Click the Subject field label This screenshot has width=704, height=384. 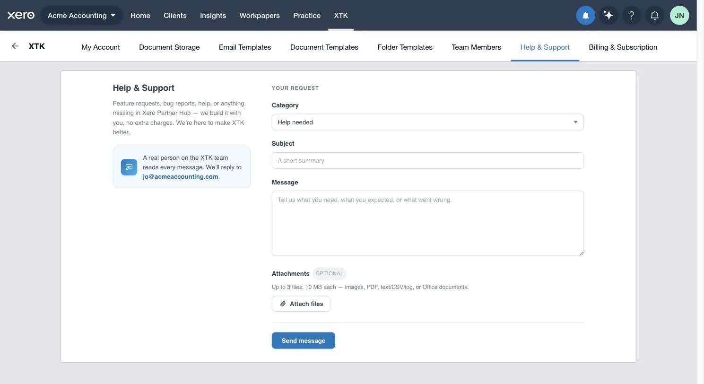[283, 143]
